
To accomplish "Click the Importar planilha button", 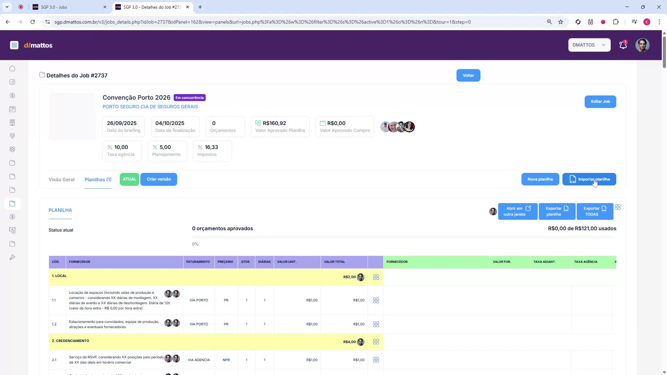I will (x=590, y=179).
